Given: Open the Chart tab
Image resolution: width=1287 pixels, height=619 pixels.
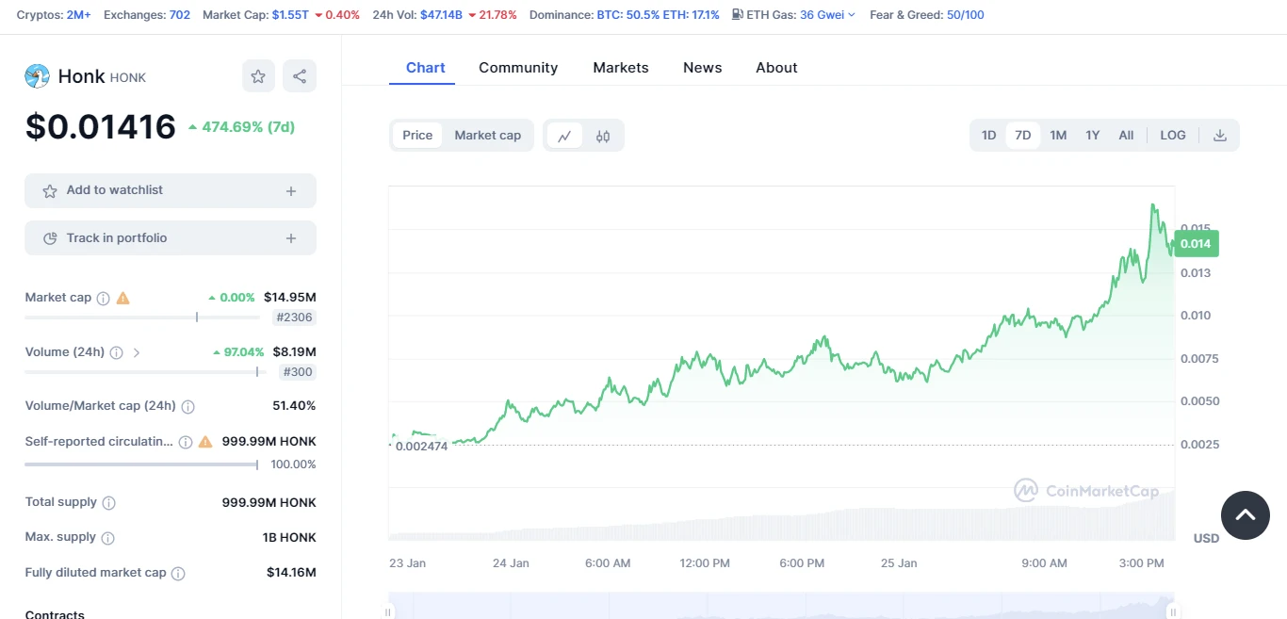Looking at the screenshot, I should pos(426,68).
